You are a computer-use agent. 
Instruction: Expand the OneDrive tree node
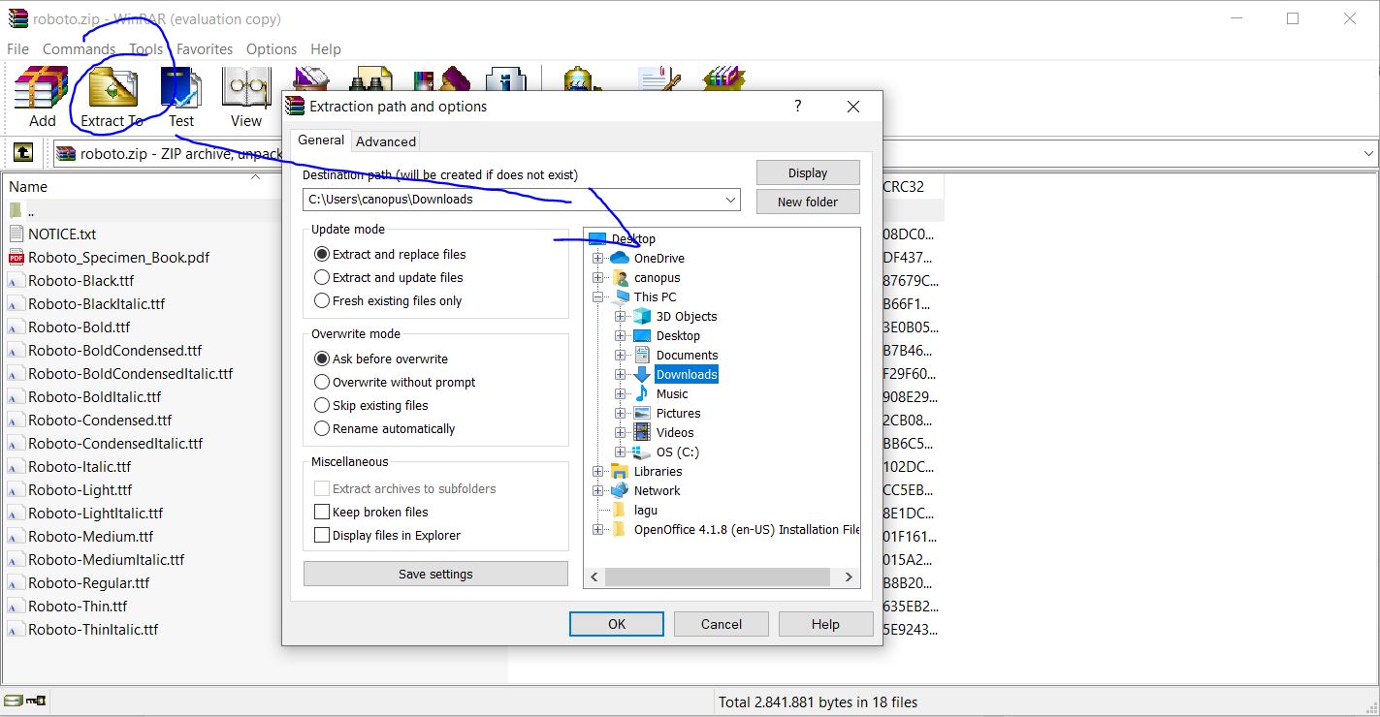click(x=598, y=259)
